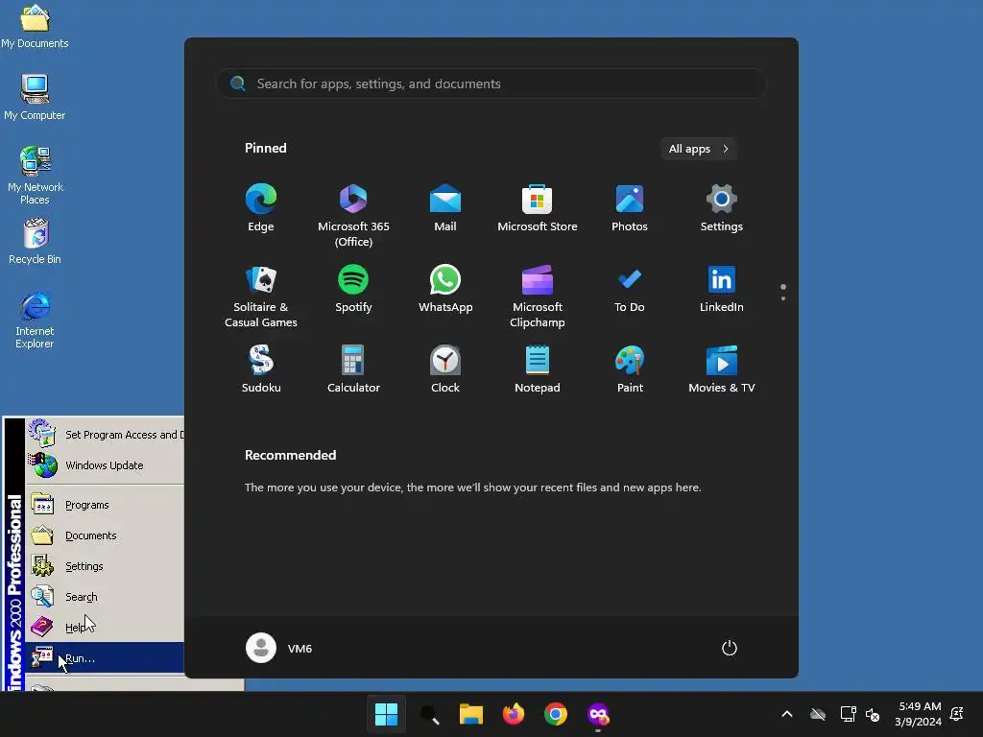983x737 pixels.
Task: Open Microsoft Store
Action: pyautogui.click(x=538, y=208)
